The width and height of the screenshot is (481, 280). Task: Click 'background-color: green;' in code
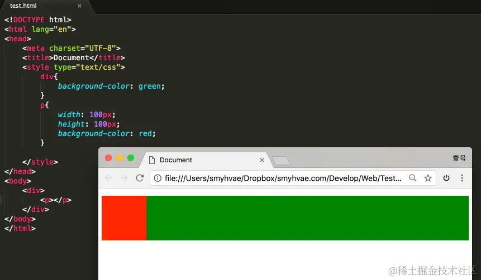pyautogui.click(x=111, y=86)
